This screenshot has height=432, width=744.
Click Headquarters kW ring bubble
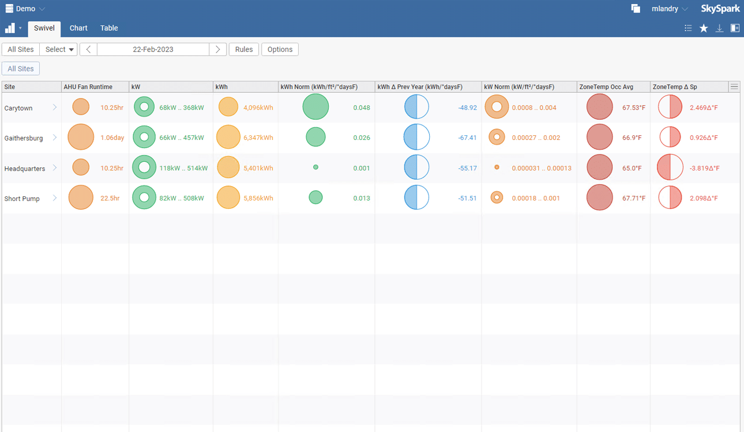144,168
